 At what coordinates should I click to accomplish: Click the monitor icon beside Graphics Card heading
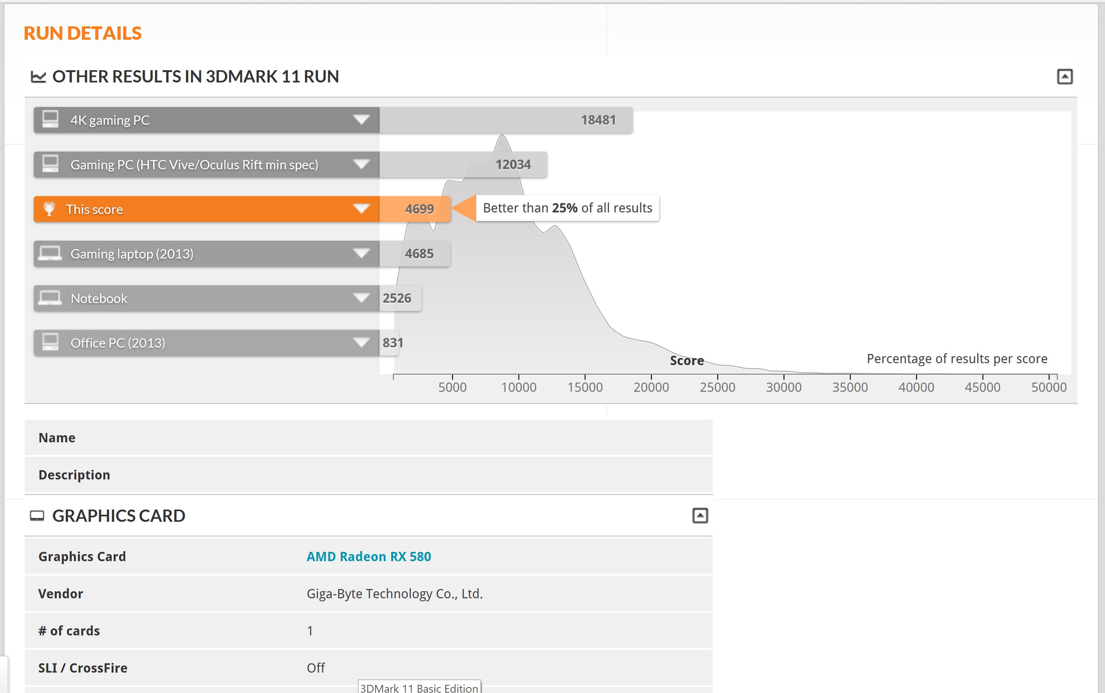[37, 515]
